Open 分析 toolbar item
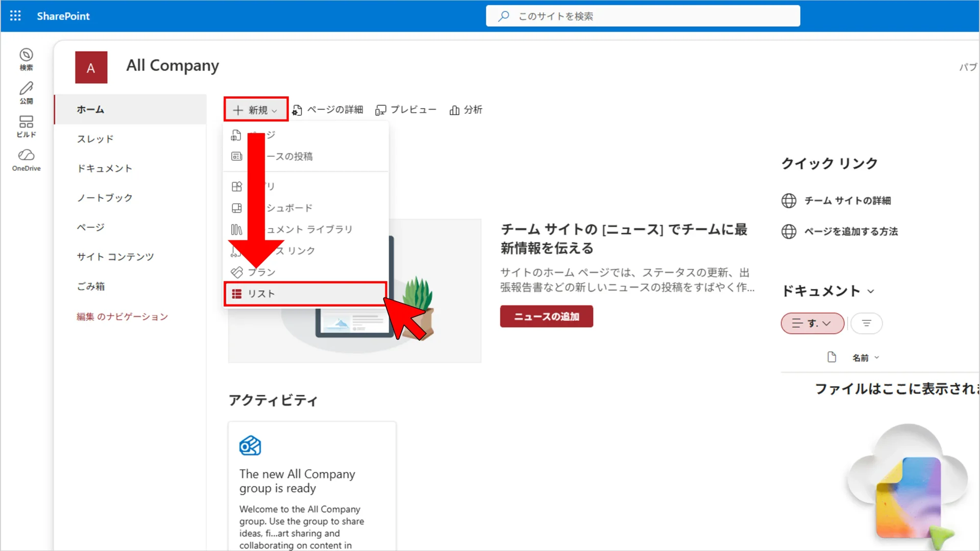The height and width of the screenshot is (551, 980). (465, 110)
